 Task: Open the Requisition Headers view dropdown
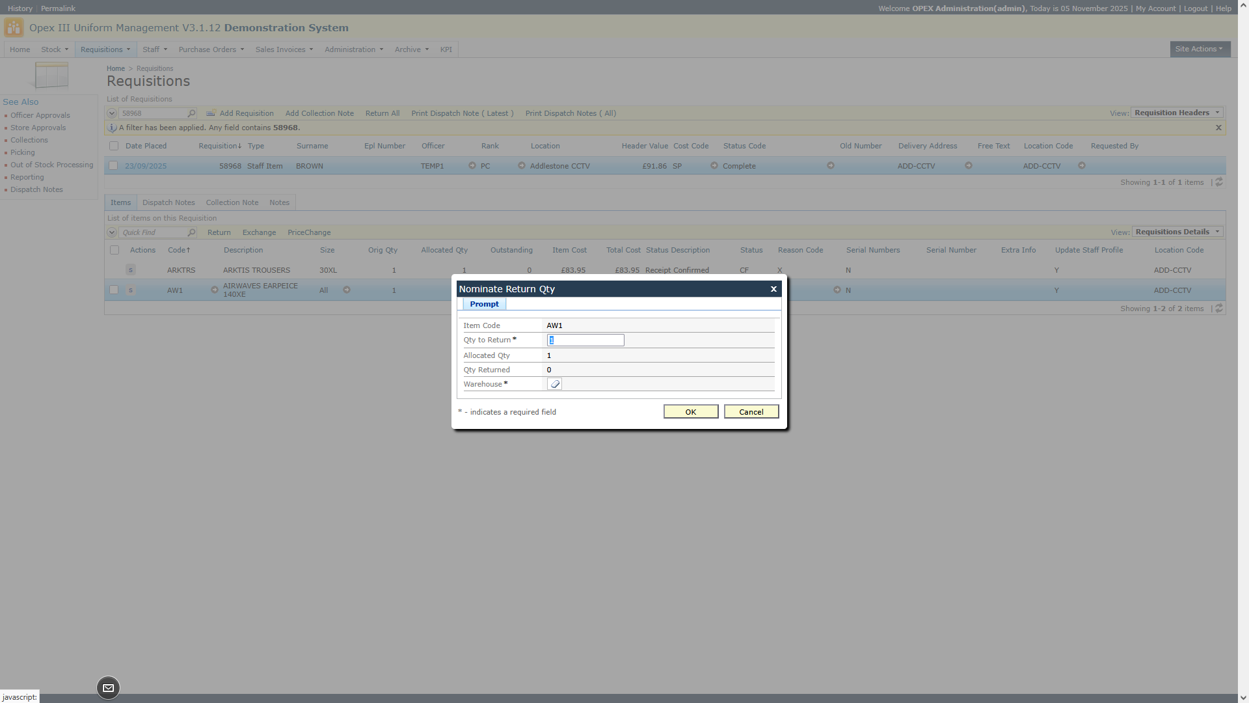1177,113
